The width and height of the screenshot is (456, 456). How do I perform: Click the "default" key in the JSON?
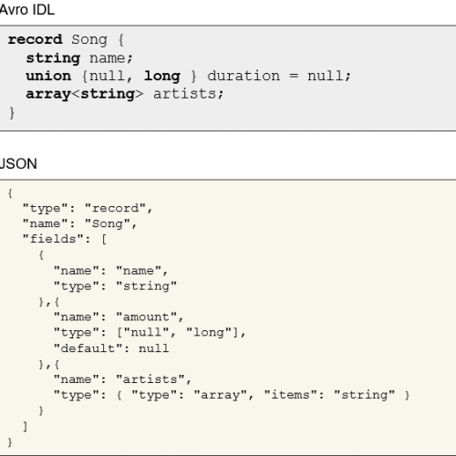tap(88, 348)
